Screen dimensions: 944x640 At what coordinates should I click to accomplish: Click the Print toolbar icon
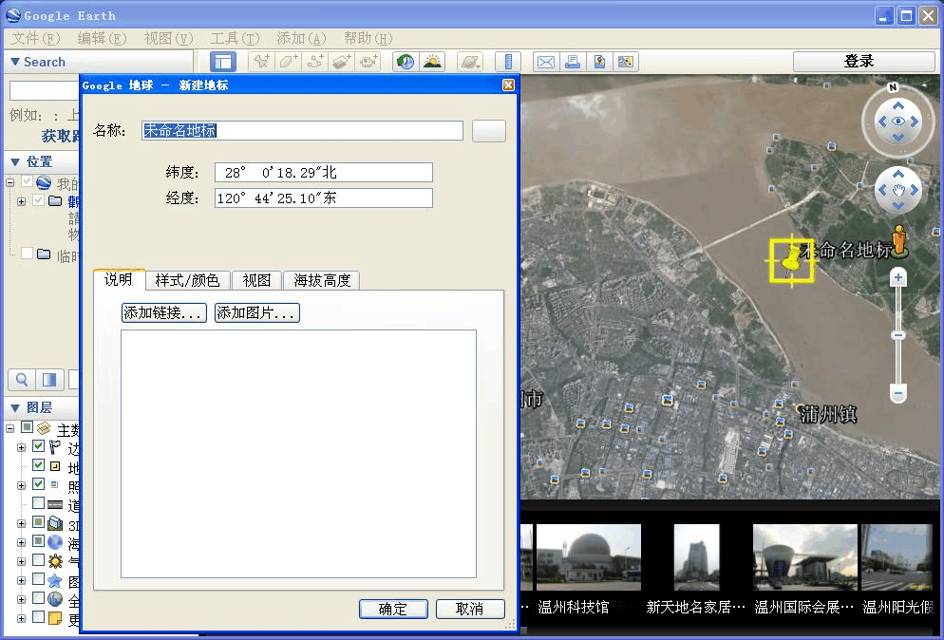pyautogui.click(x=573, y=62)
